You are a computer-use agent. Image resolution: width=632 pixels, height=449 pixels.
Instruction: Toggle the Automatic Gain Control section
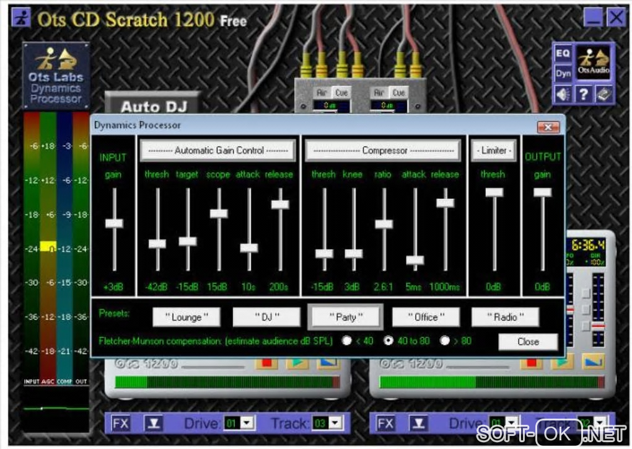pos(218,151)
